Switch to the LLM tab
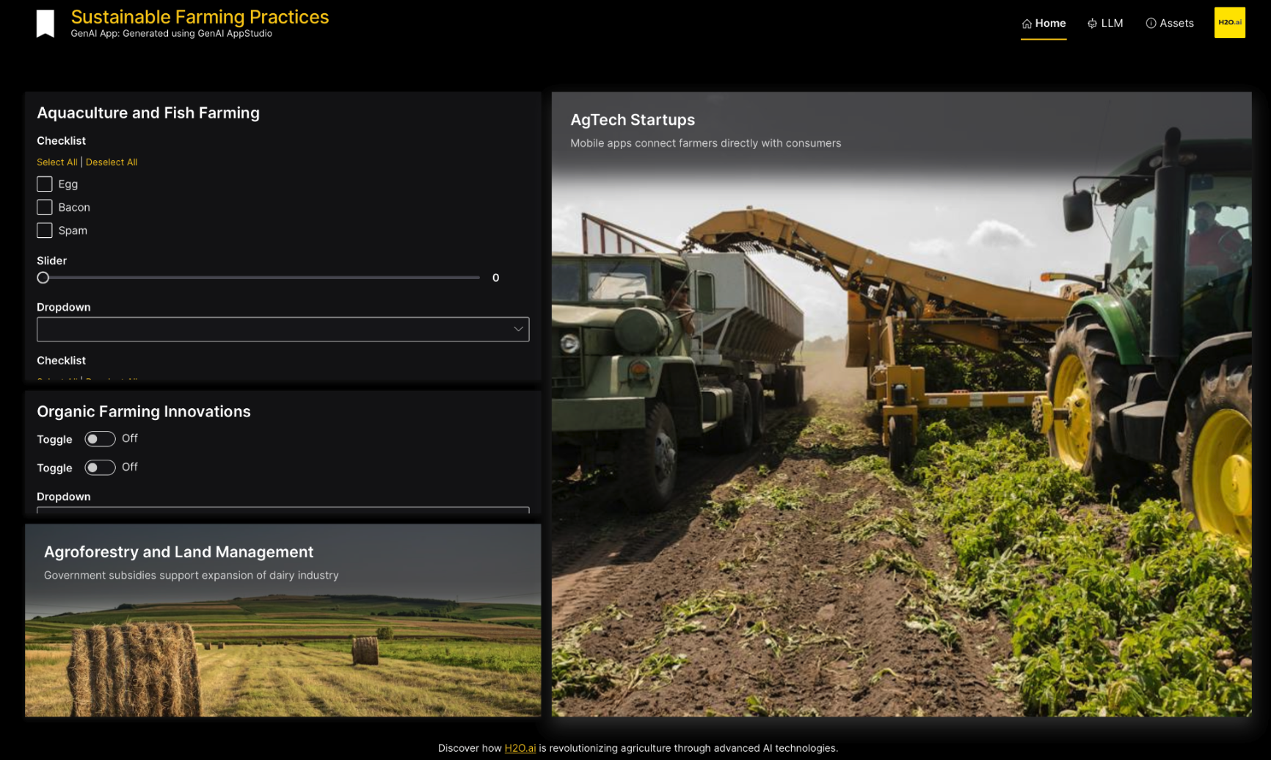 1112,23
